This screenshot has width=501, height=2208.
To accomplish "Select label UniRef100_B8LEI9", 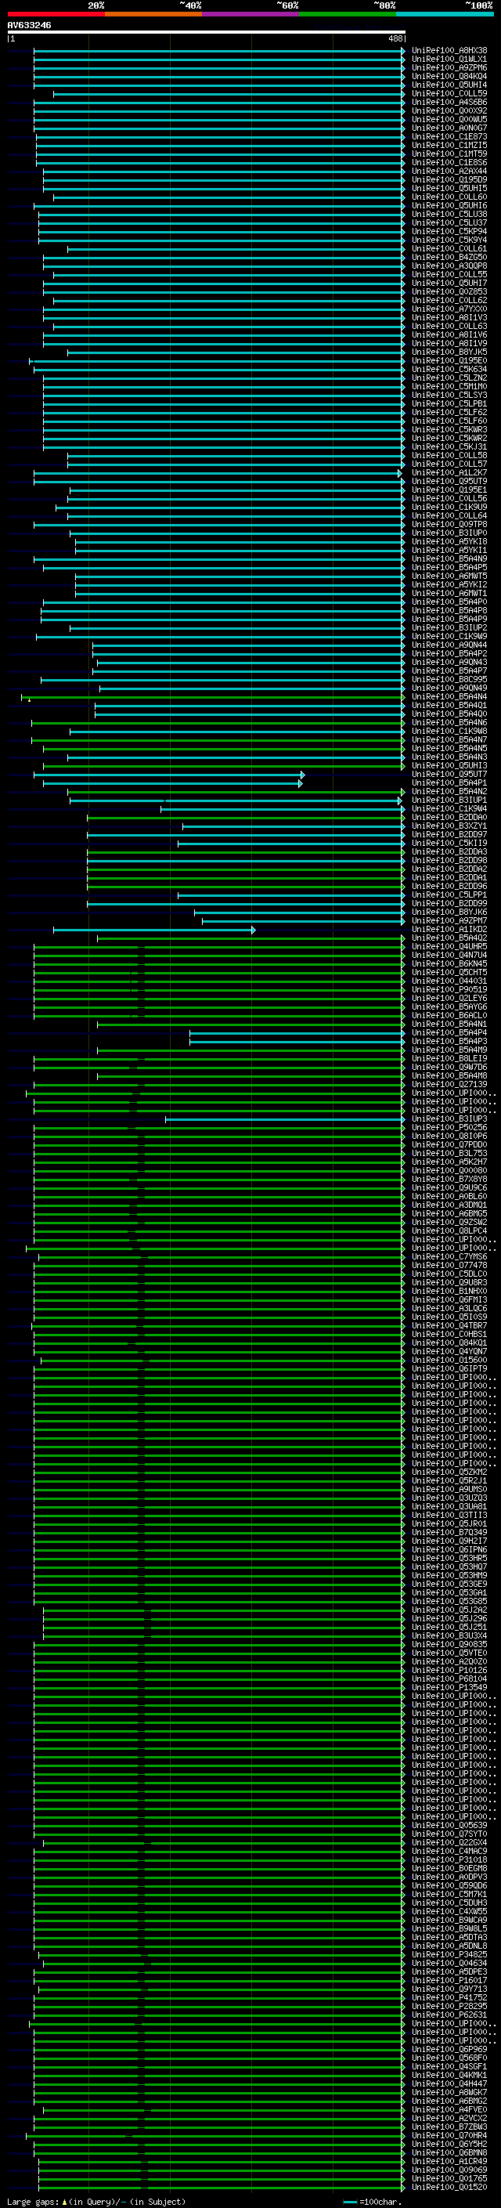I will 449,1059.
